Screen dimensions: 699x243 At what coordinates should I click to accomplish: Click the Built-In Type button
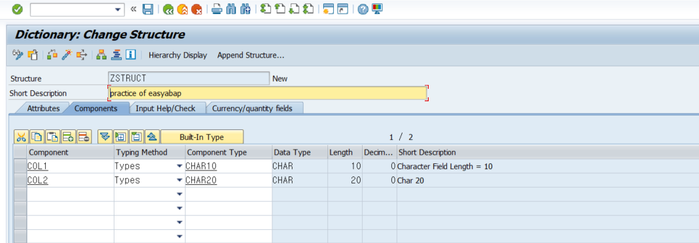pyautogui.click(x=202, y=137)
